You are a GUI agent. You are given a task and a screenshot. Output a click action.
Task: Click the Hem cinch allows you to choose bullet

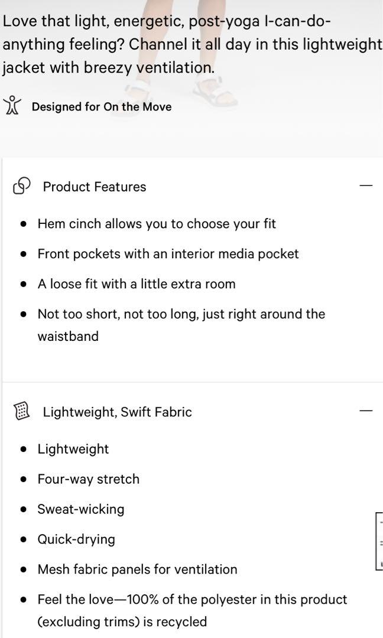pos(157,224)
